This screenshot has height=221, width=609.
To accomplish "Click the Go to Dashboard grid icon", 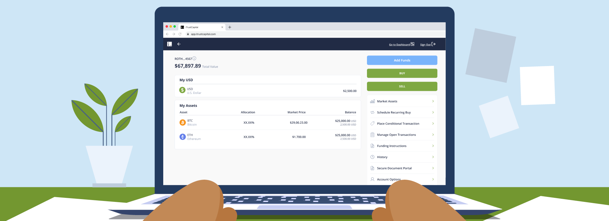I will pyautogui.click(x=412, y=44).
